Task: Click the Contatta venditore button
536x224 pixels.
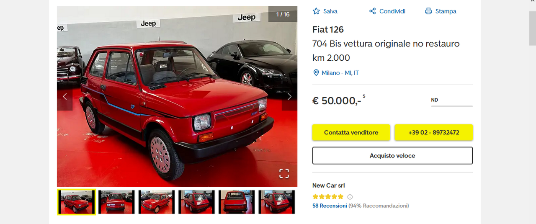Action: pyautogui.click(x=351, y=132)
